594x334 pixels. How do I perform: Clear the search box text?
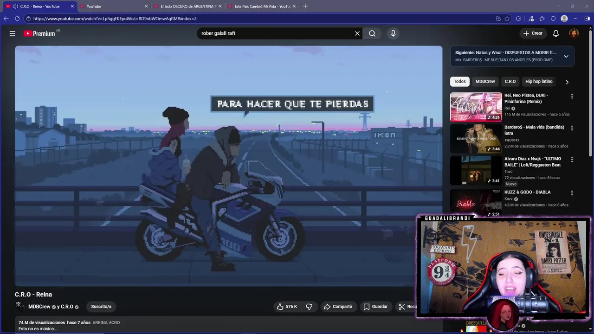pos(357,33)
